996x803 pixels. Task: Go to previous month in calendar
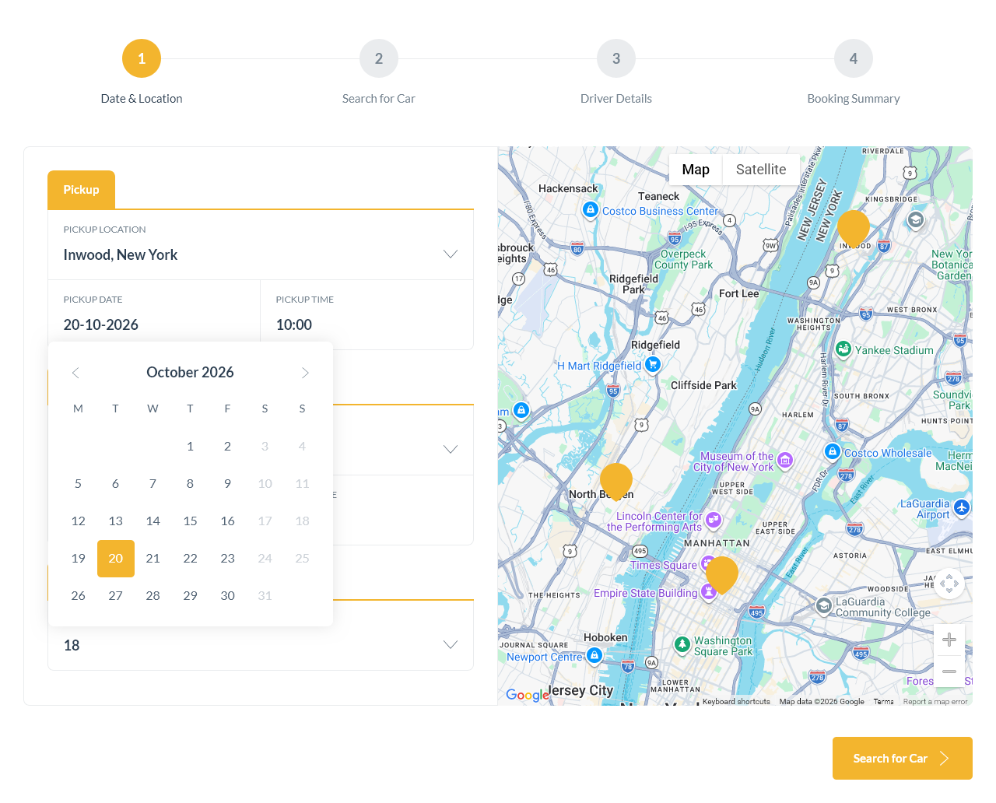[75, 373]
